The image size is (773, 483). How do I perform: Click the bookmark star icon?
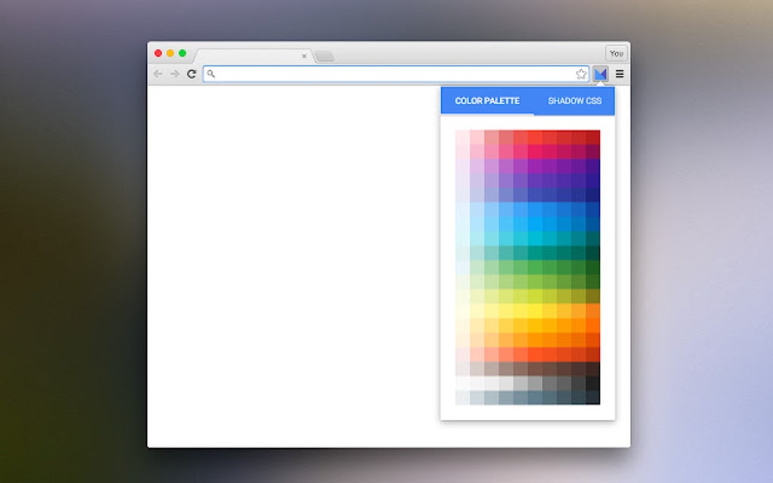coord(581,74)
